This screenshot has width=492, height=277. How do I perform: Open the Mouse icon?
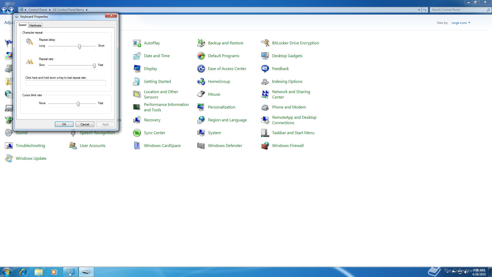click(201, 94)
